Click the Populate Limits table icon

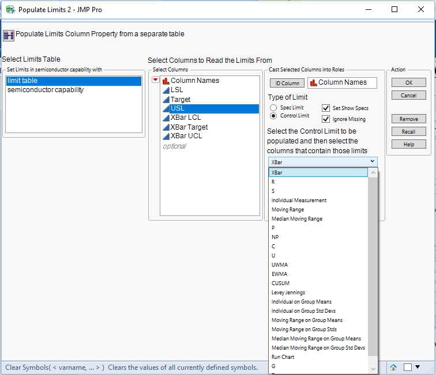8,35
